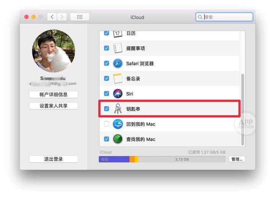Click the iCloud window title
Viewport: 275px width, 198px height.
[137, 17]
